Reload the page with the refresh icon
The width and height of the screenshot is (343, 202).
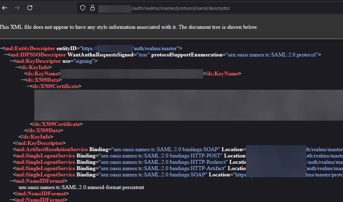tap(30, 8)
